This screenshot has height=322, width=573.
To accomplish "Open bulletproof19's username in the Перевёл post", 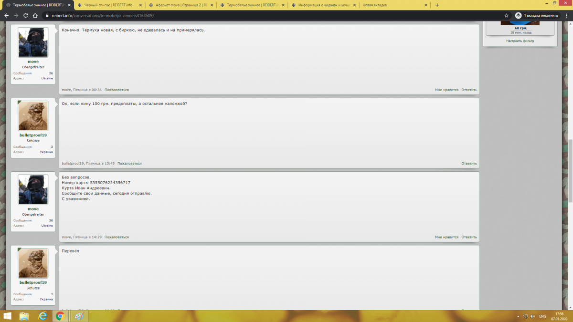I will [33, 282].
